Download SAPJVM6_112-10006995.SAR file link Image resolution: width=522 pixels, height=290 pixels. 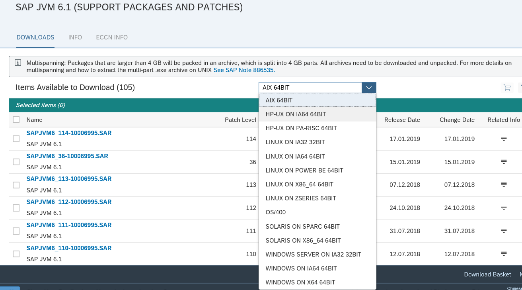point(69,202)
